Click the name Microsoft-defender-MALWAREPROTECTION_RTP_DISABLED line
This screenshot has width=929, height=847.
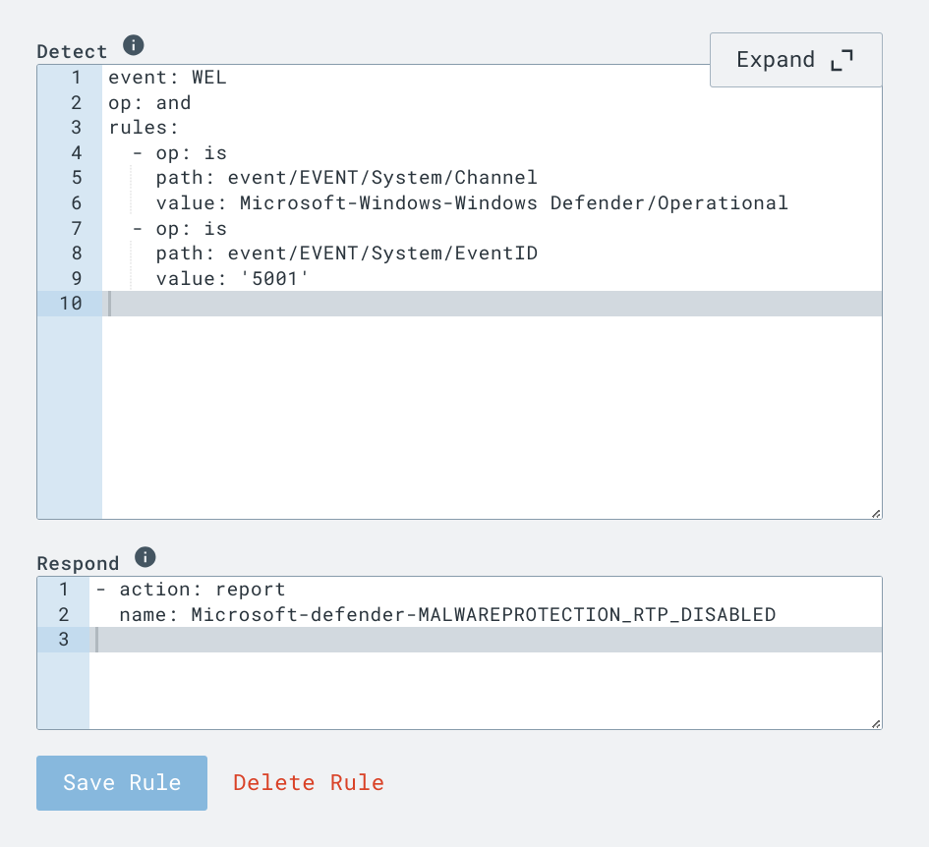click(447, 615)
